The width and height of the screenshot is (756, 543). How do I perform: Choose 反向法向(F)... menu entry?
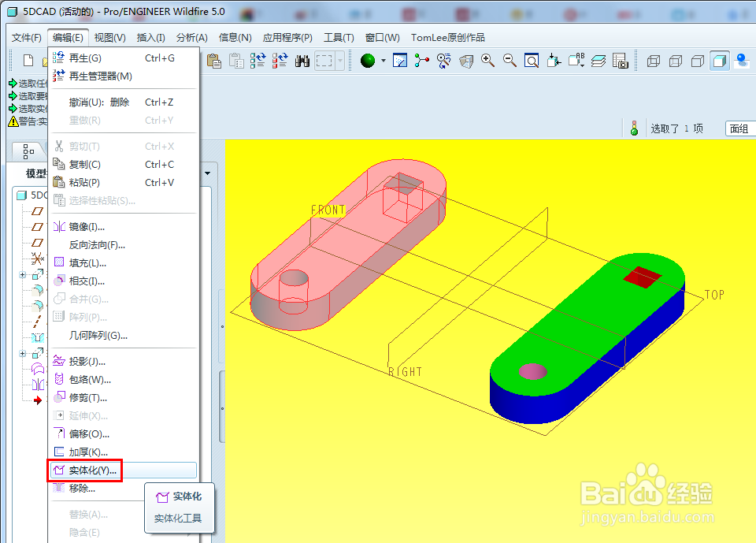[x=124, y=245]
